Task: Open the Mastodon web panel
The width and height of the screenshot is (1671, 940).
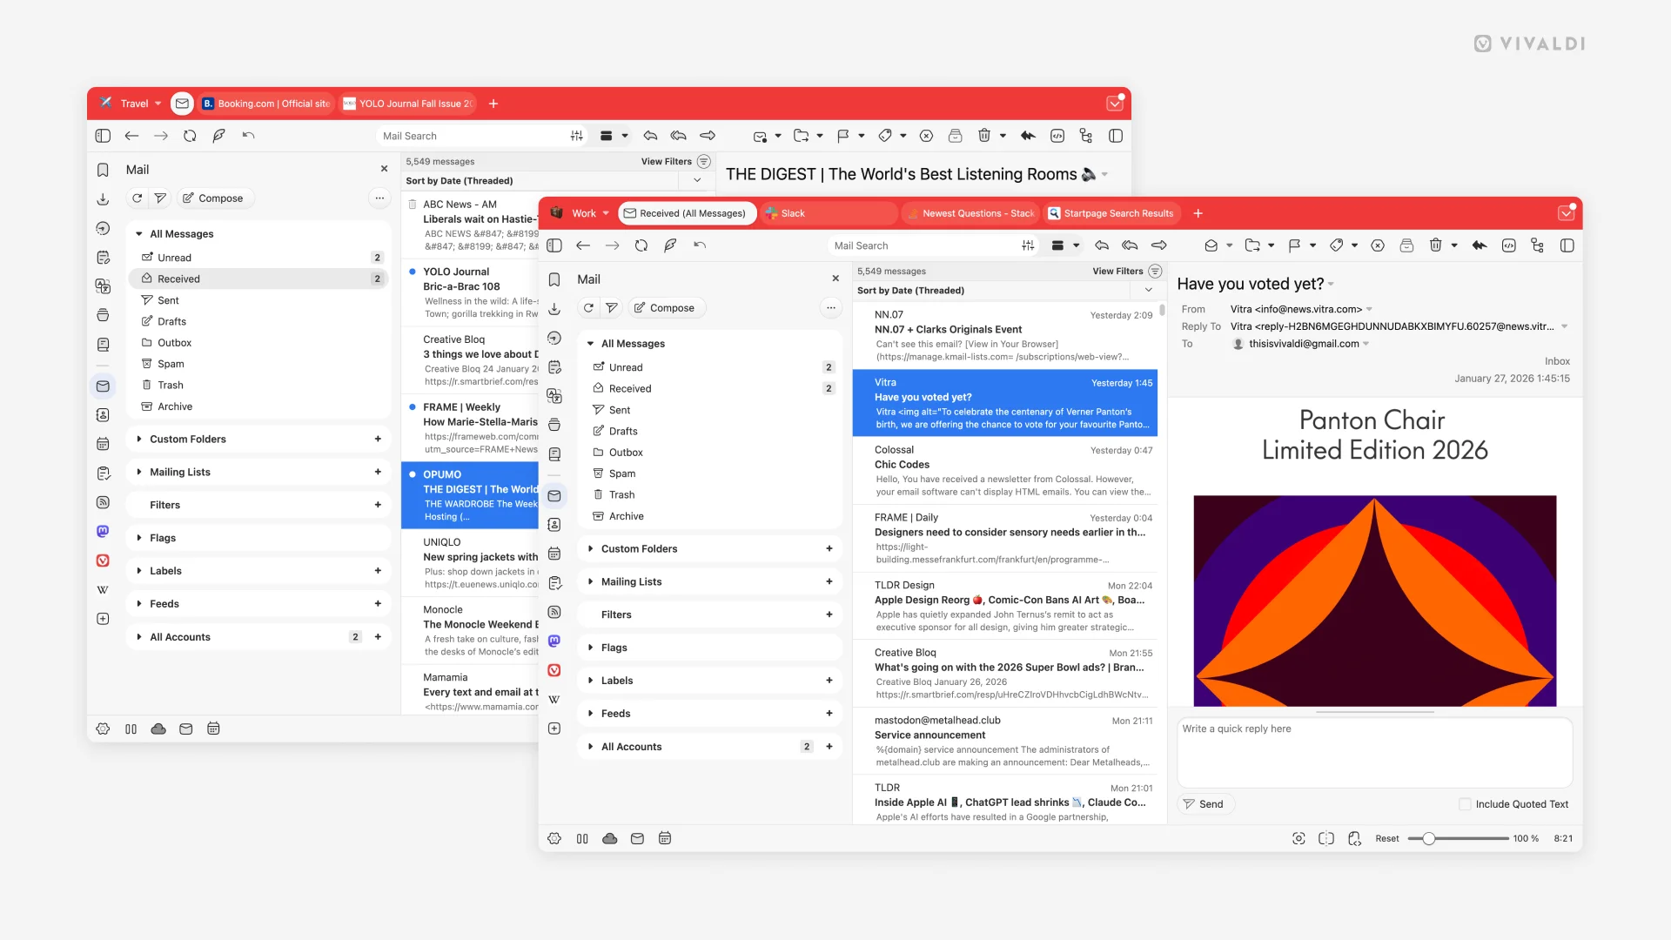Action: pos(554,641)
